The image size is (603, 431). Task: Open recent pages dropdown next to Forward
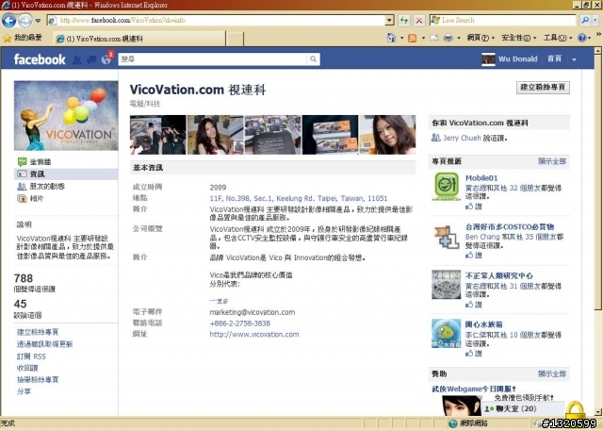(x=38, y=21)
